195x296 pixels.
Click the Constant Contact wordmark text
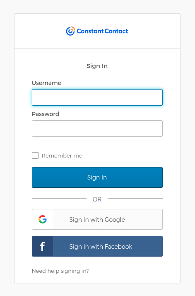tap(102, 31)
